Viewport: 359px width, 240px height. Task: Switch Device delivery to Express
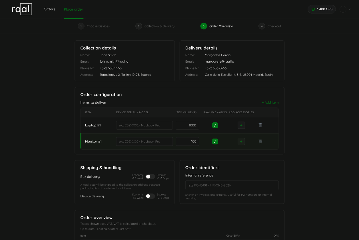click(x=150, y=196)
